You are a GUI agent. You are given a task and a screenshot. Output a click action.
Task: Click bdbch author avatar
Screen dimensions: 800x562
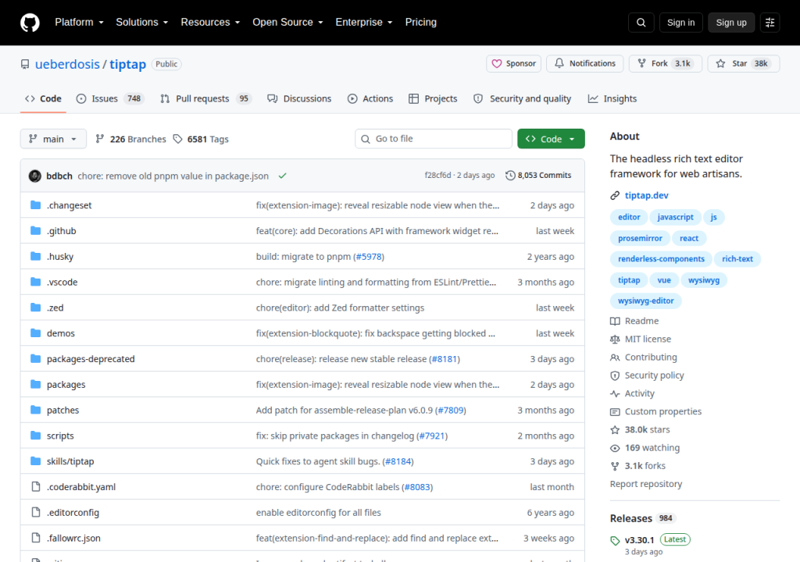coord(34,176)
